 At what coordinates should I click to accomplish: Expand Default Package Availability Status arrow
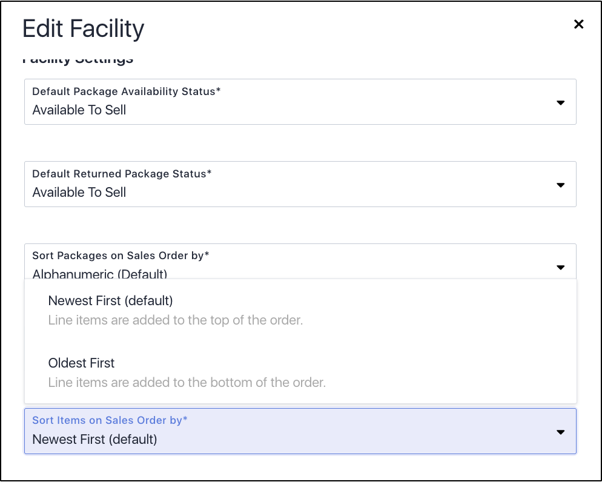561,102
